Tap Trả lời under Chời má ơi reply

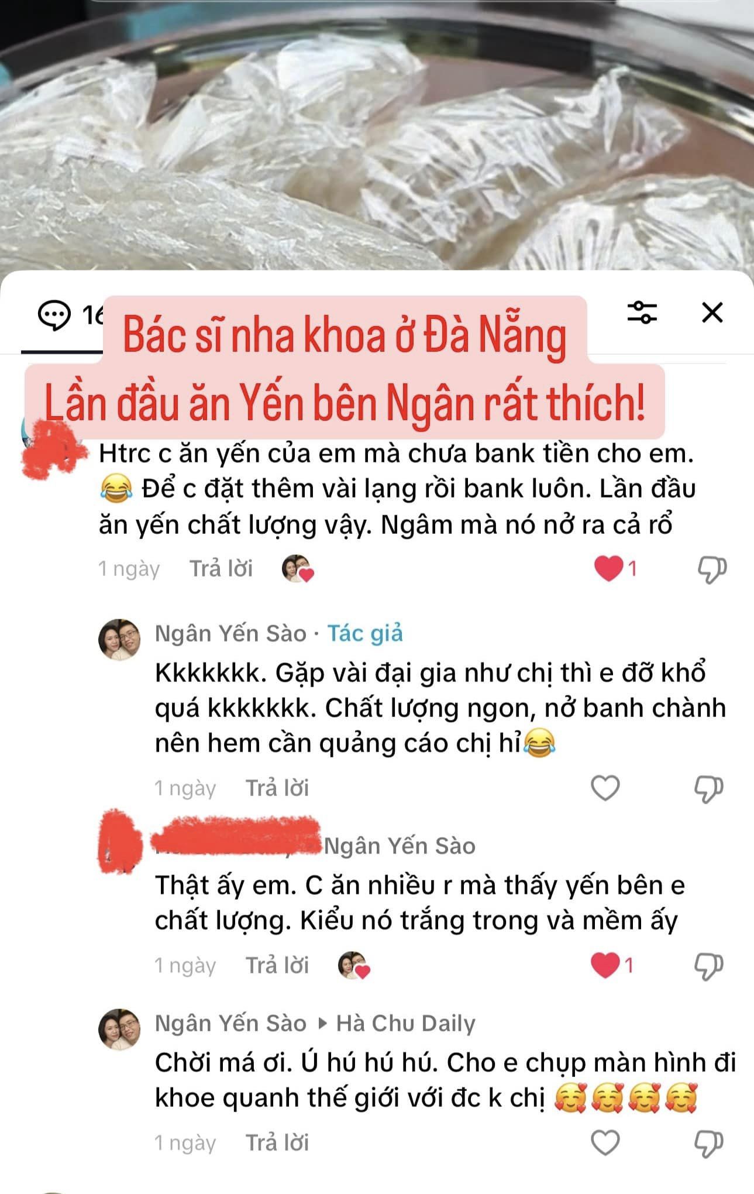tap(277, 1142)
